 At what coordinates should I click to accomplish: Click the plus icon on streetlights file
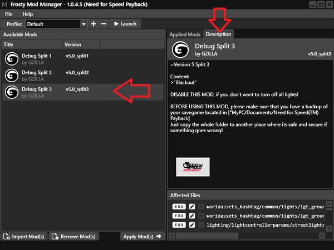tap(201, 225)
